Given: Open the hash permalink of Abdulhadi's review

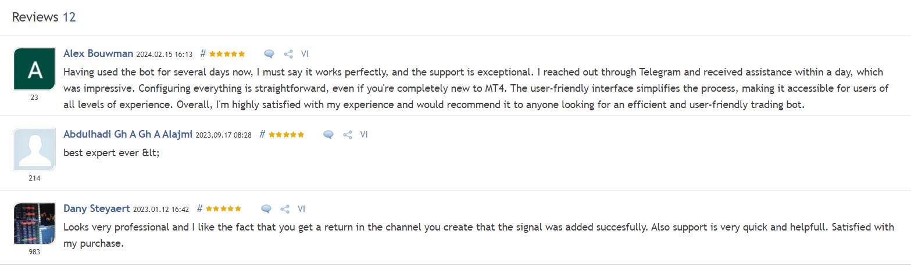Looking at the screenshot, I should [262, 134].
